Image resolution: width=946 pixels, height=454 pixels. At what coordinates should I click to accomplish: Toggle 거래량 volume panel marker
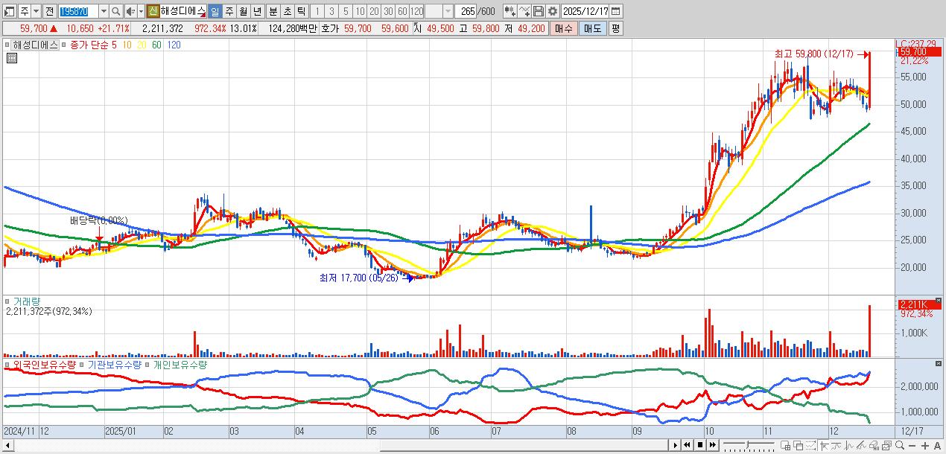(7, 301)
